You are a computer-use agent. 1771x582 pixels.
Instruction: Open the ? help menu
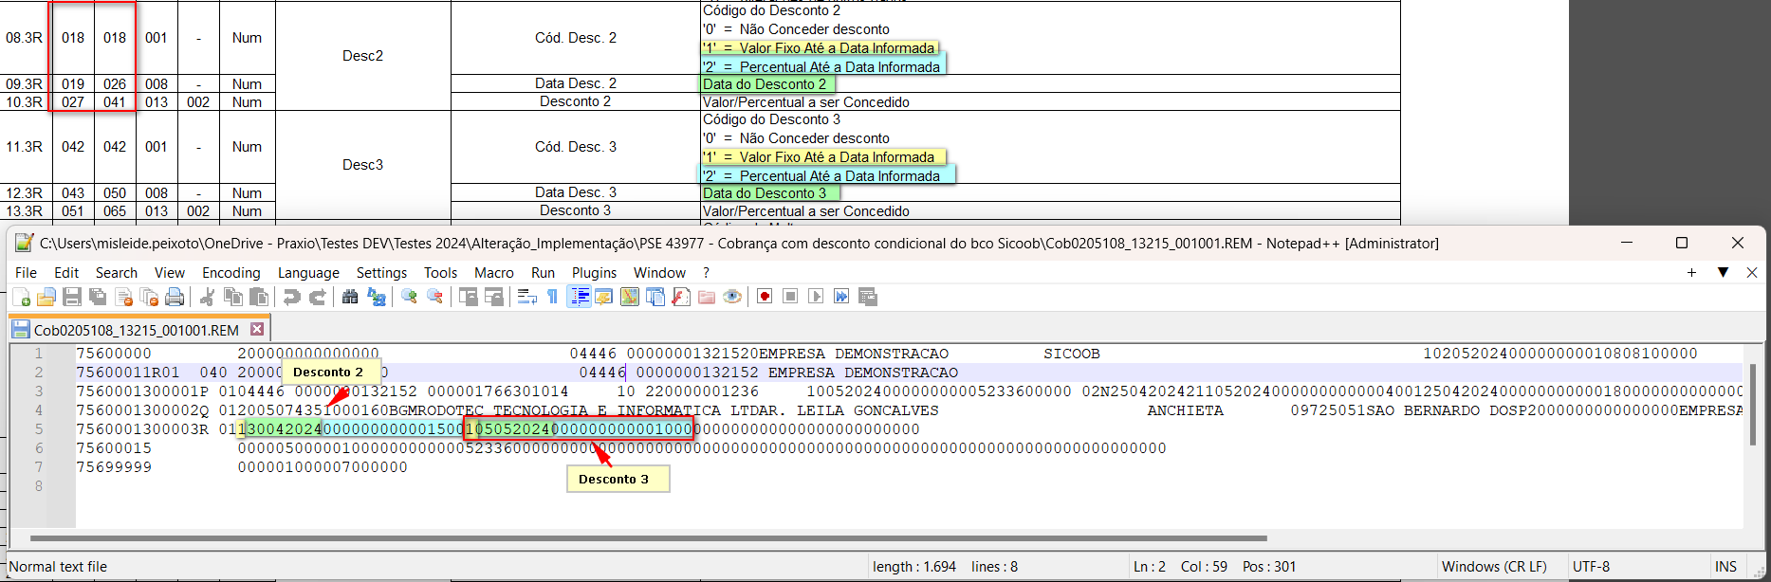coord(706,273)
